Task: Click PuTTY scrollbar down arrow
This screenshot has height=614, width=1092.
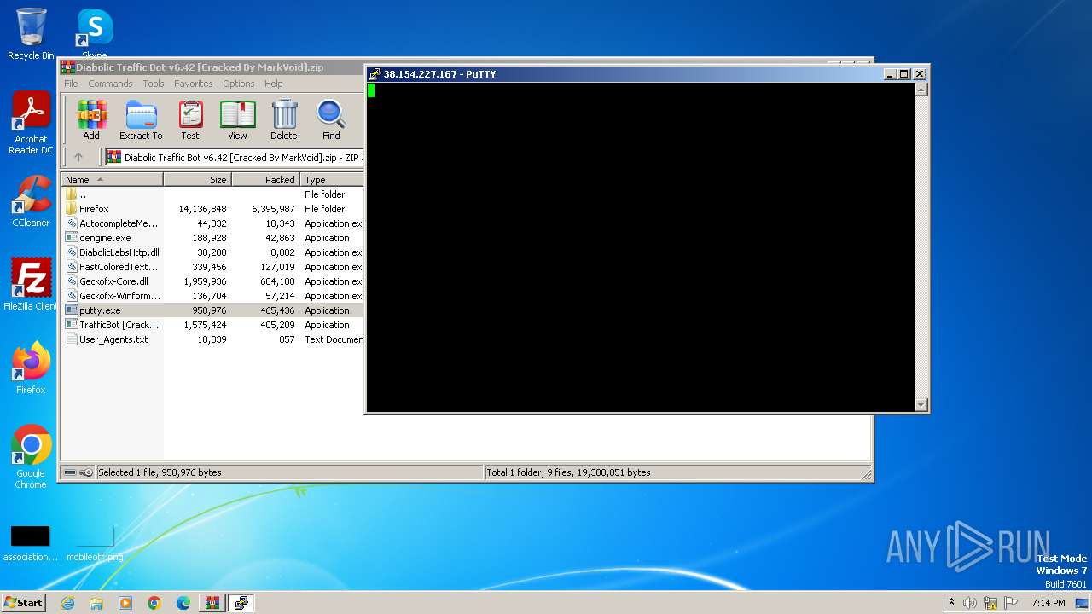Action: click(921, 404)
